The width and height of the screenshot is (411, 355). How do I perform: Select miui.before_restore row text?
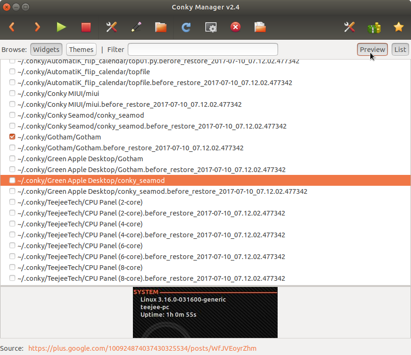pos(130,104)
